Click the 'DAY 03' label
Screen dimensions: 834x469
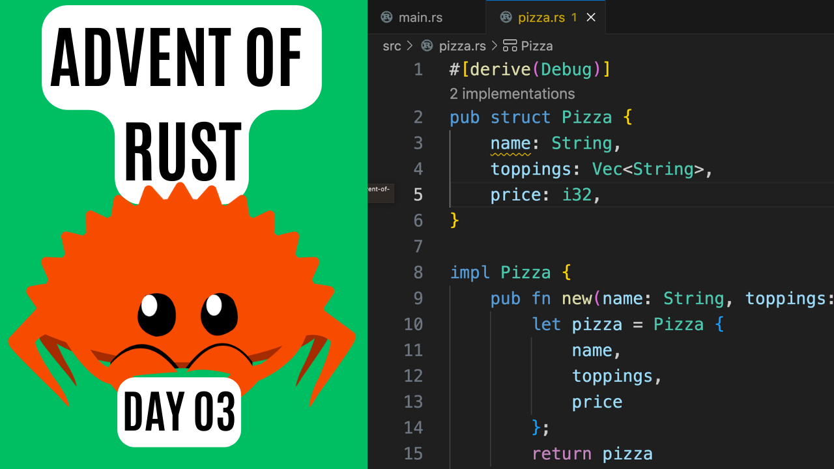pyautogui.click(x=180, y=412)
